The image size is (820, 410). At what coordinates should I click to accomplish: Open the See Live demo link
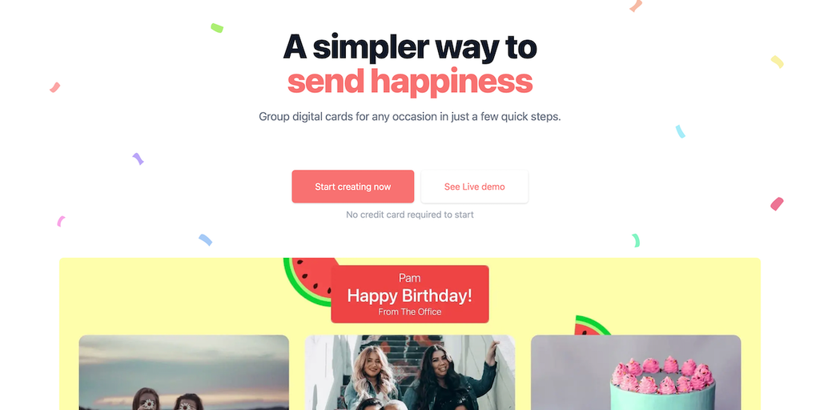pos(474,187)
